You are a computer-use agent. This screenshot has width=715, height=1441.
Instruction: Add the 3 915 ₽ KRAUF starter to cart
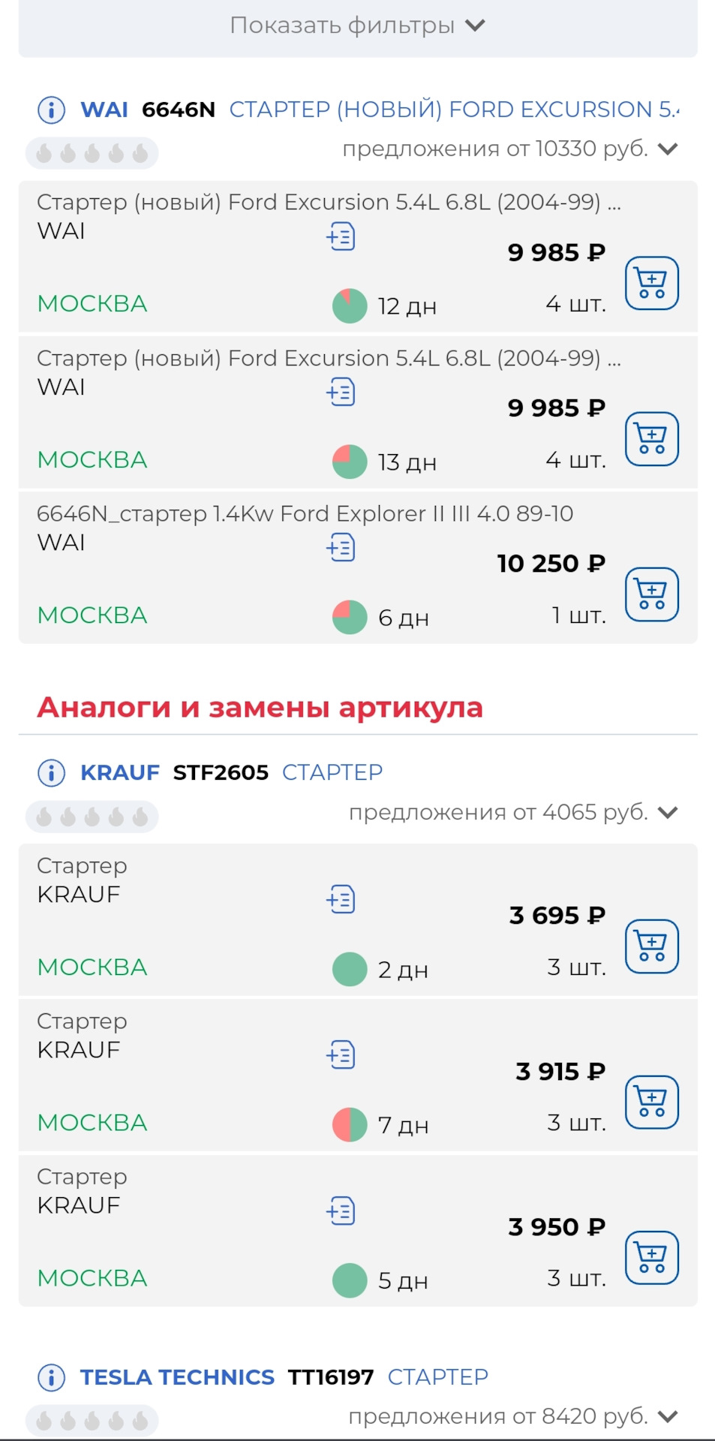651,1102
